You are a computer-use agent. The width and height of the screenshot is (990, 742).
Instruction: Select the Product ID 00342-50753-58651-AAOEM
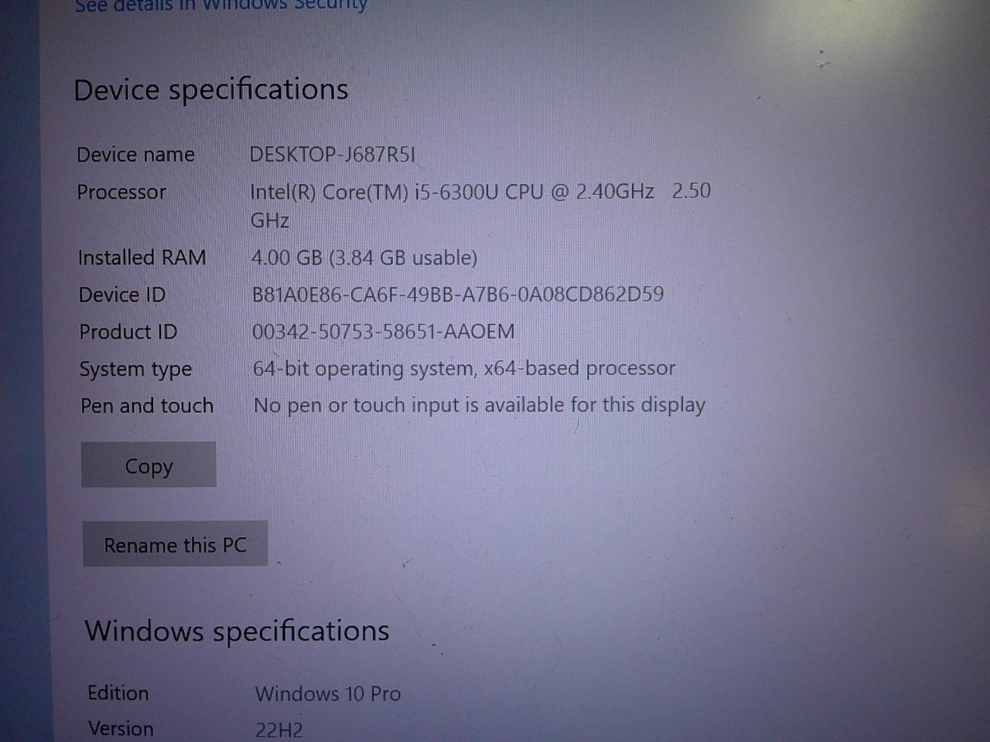click(384, 332)
